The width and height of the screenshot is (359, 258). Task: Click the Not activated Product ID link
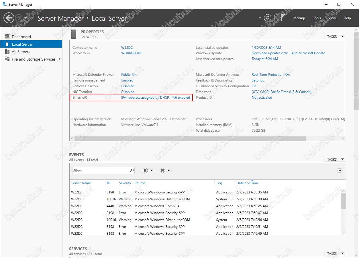(x=262, y=98)
